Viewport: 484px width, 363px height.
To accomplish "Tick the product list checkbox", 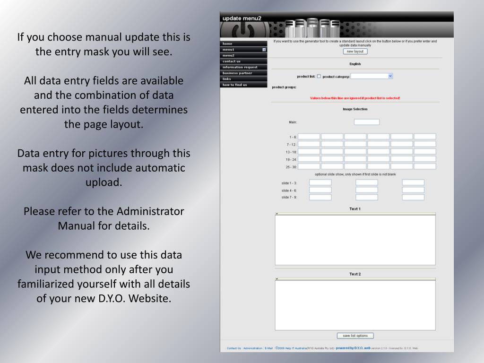I will pos(319,76).
